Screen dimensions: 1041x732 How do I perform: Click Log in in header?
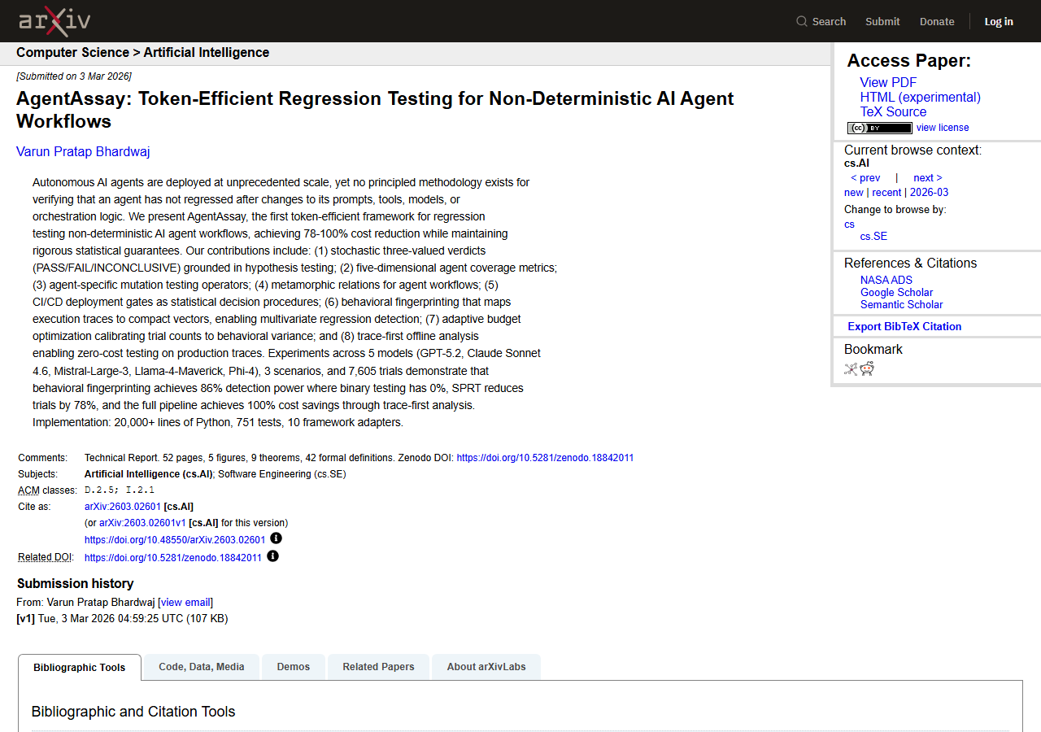click(x=999, y=21)
